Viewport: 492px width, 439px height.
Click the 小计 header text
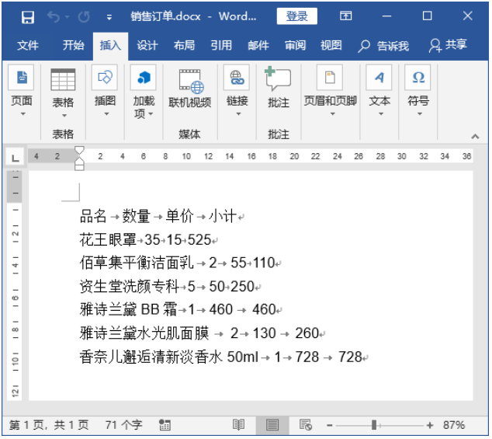pos(223,217)
